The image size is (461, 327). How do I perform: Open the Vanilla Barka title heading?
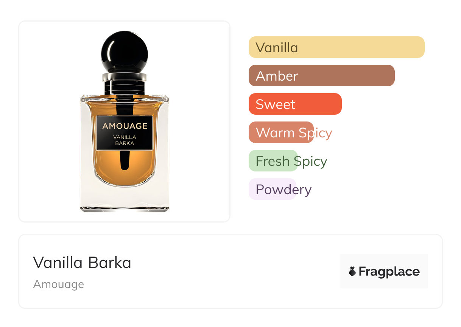pyautogui.click(x=82, y=263)
